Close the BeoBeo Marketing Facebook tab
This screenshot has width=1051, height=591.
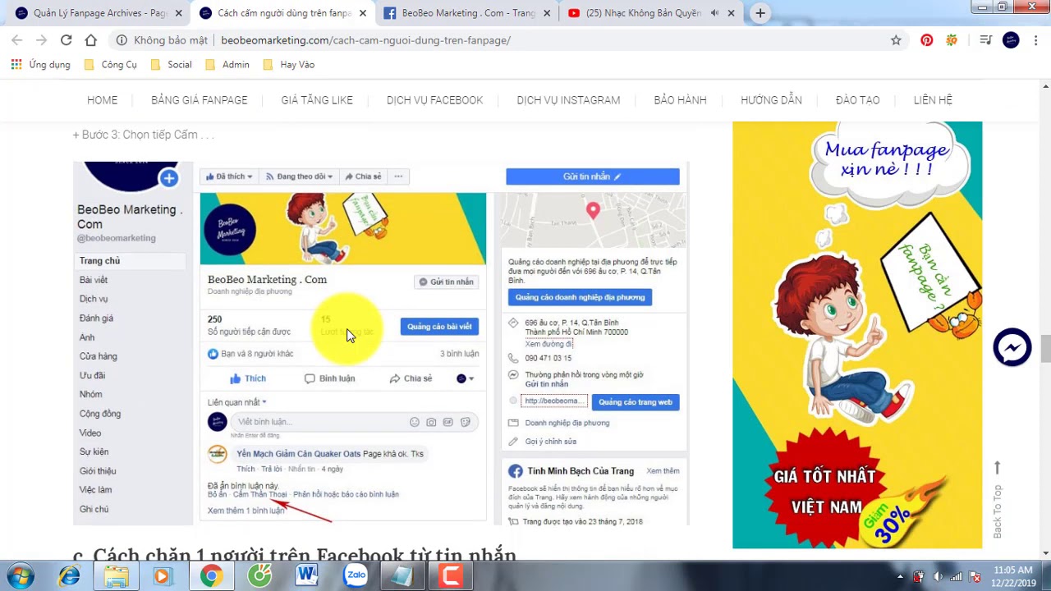(x=546, y=13)
